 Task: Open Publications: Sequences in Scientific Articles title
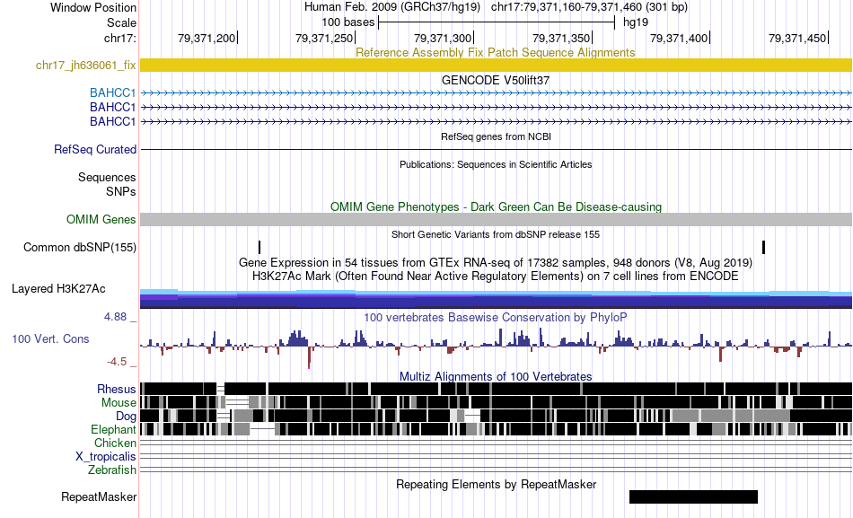[496, 164]
